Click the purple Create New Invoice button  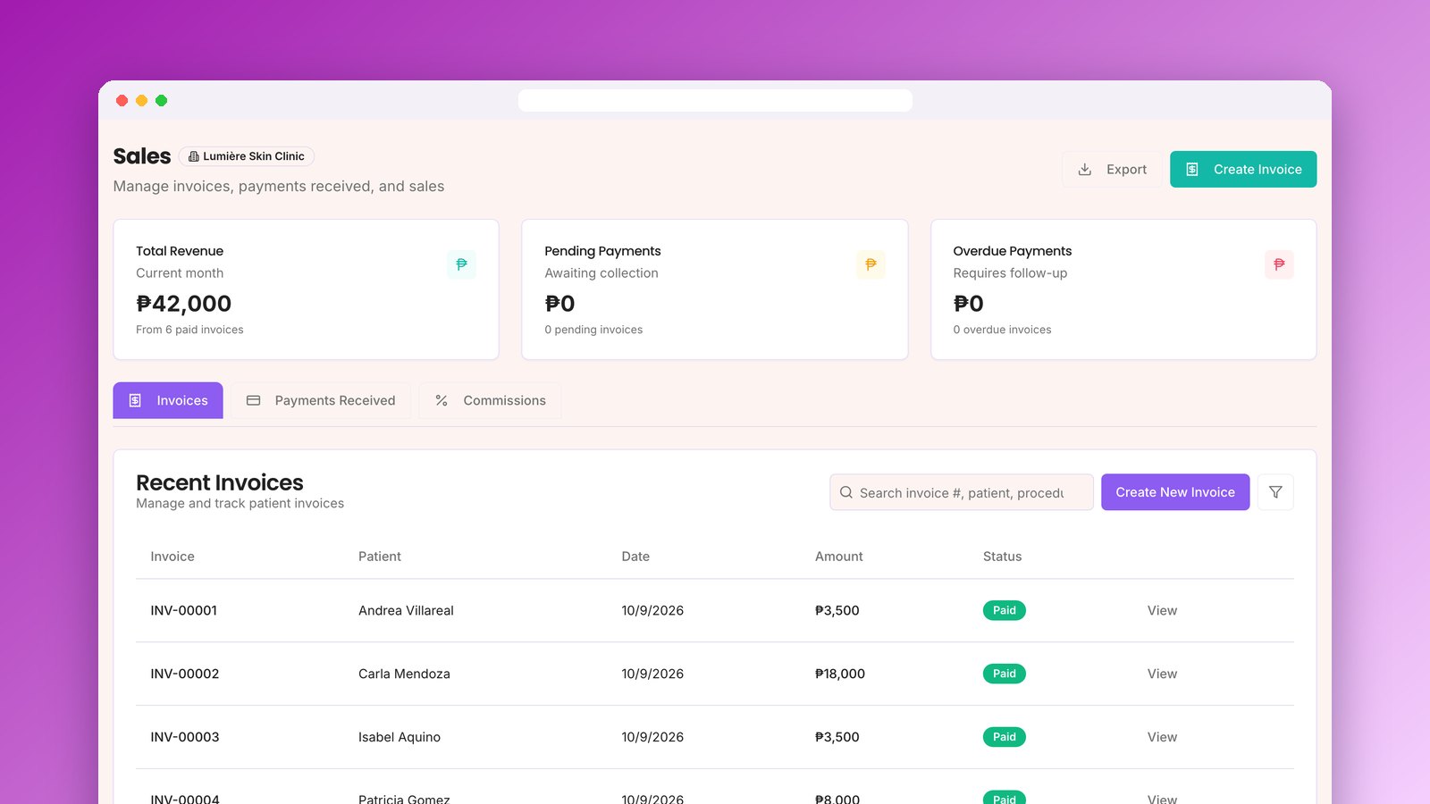click(x=1175, y=492)
